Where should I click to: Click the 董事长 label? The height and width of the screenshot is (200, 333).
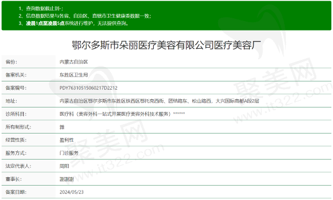[13, 179]
